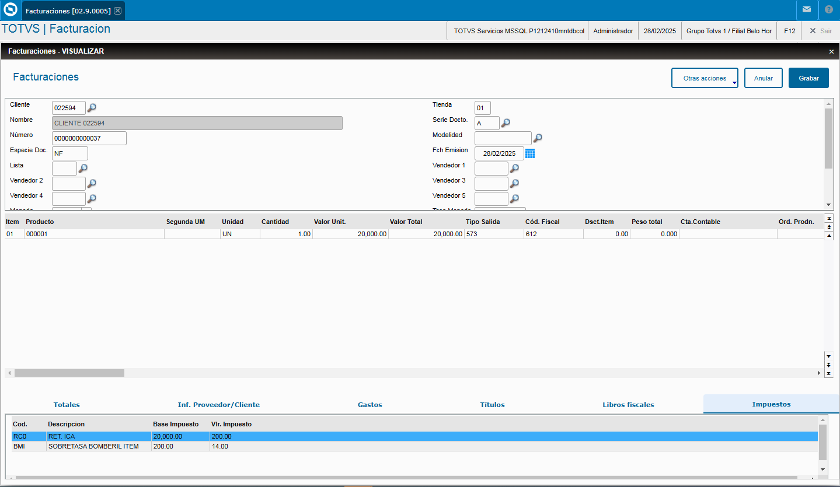Viewport: 840px width, 487px height.
Task: Click the items grid horizontal scrollbar left arrow
Action: (x=9, y=373)
